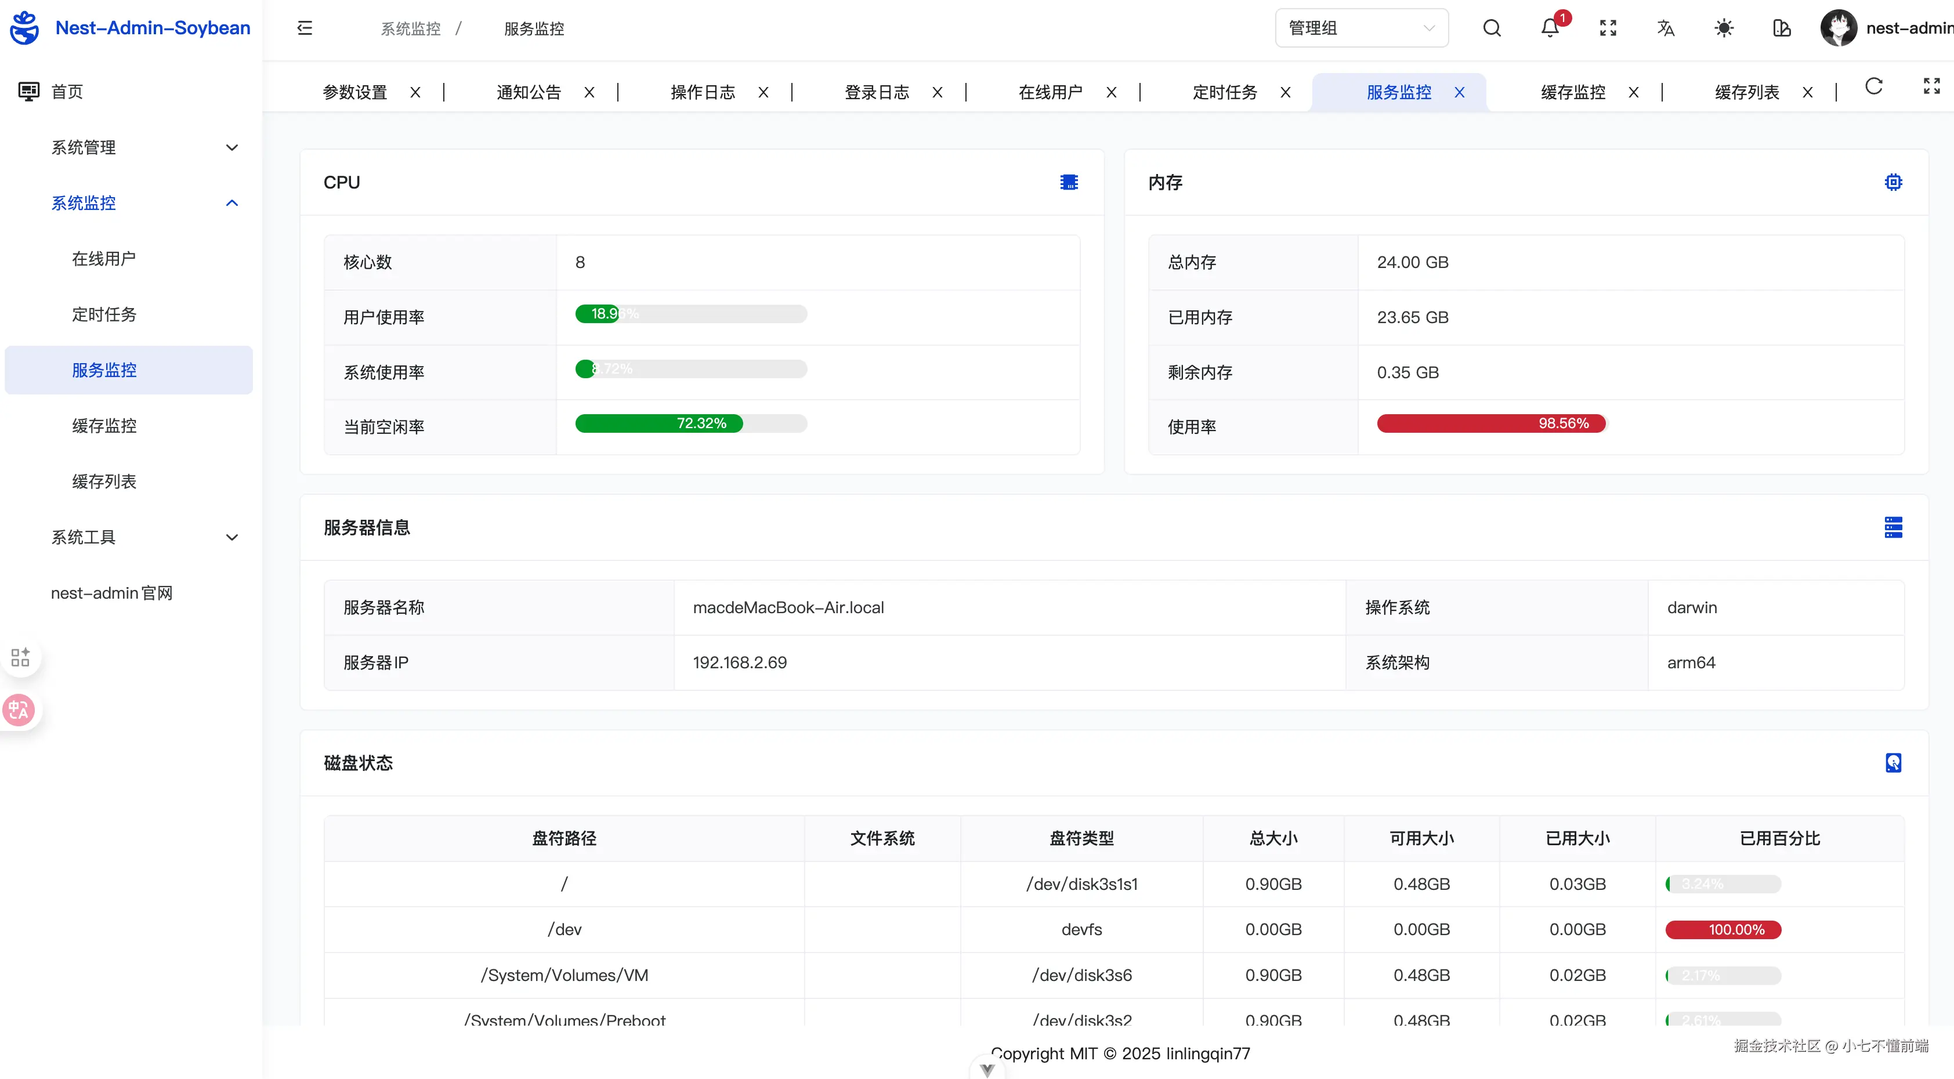Screen dimensions: 1954x1079
Task: Enter fullscreen via header icon
Action: point(1607,29)
